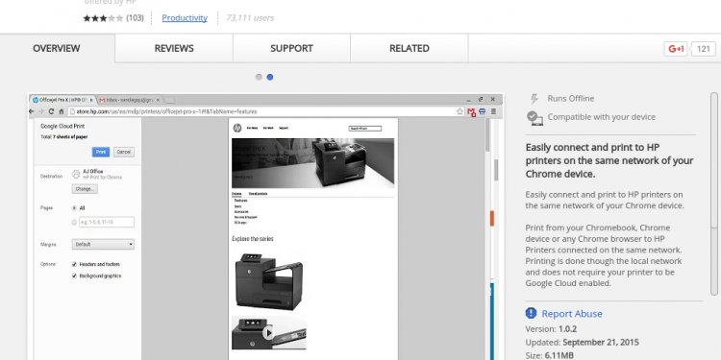Click the Officejet printer banner image

point(312,162)
